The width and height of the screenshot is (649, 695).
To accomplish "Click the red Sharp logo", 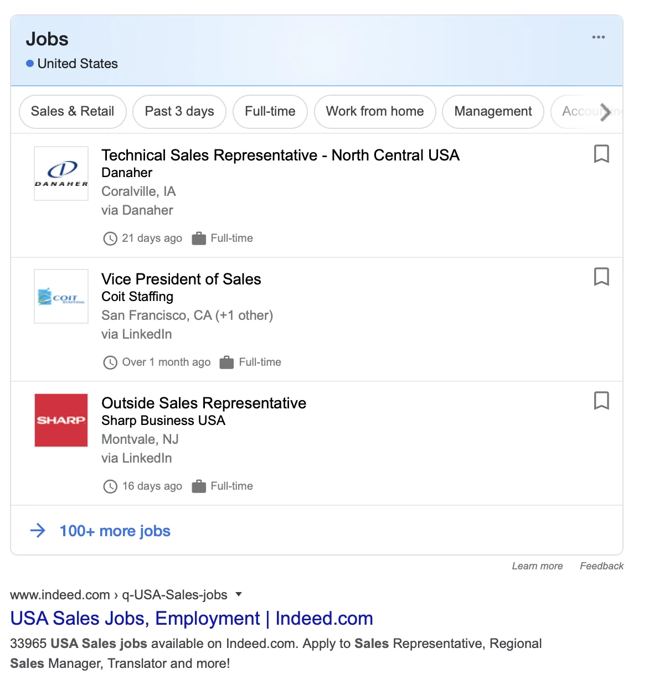I will pyautogui.click(x=61, y=420).
